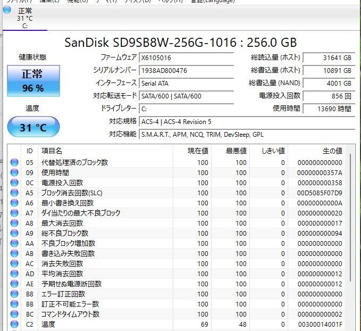Click status icon of row A9 総不良ブロック数

click(14, 233)
